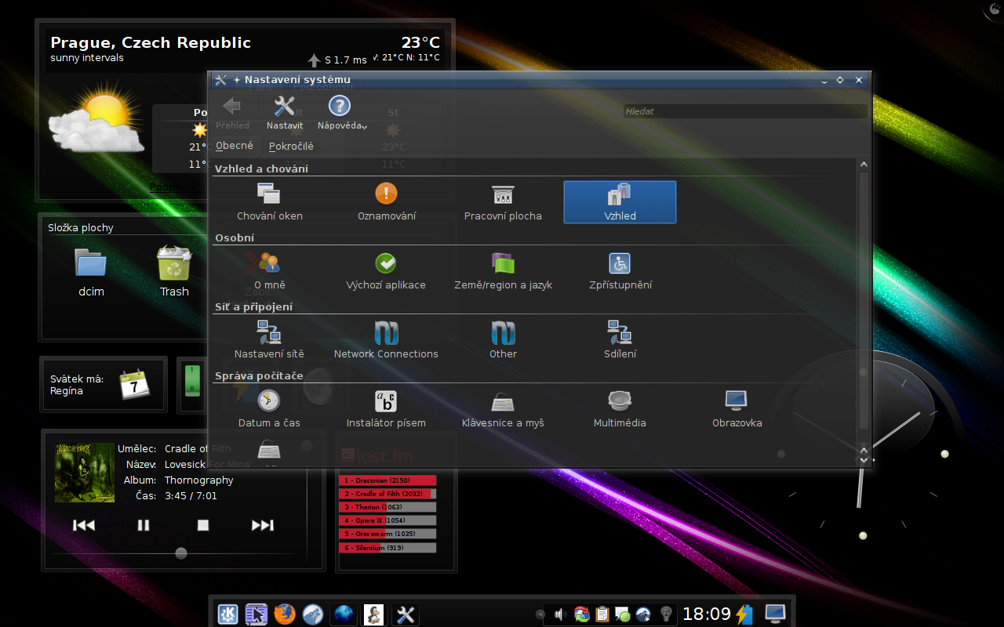This screenshot has height=627, width=1004.
Task: Click Opera IX entry in last.fm chart
Action: [387, 520]
